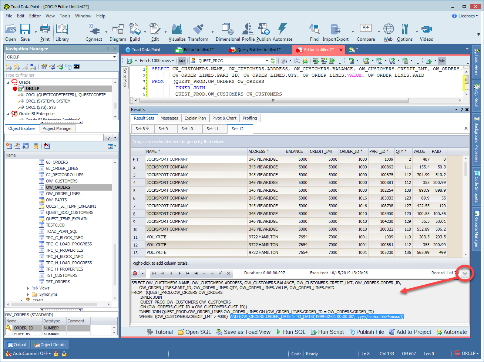Image resolution: width=484 pixels, height=362 pixels.
Task: Click the red record button in results toolbar
Action: coord(135,274)
